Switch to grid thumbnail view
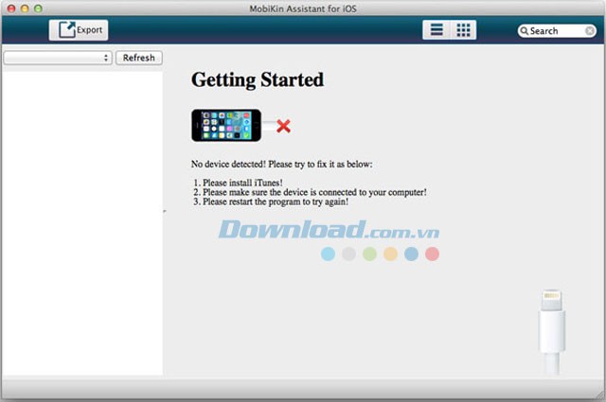 463,30
